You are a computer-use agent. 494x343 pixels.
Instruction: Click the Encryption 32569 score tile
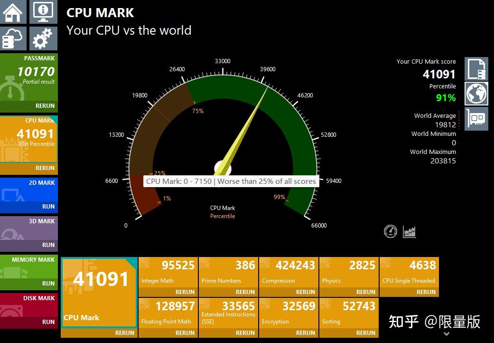(x=289, y=313)
